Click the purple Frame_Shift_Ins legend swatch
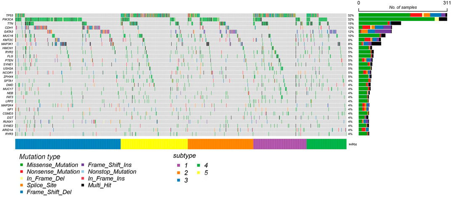This screenshot has width=451, height=197. click(83, 165)
